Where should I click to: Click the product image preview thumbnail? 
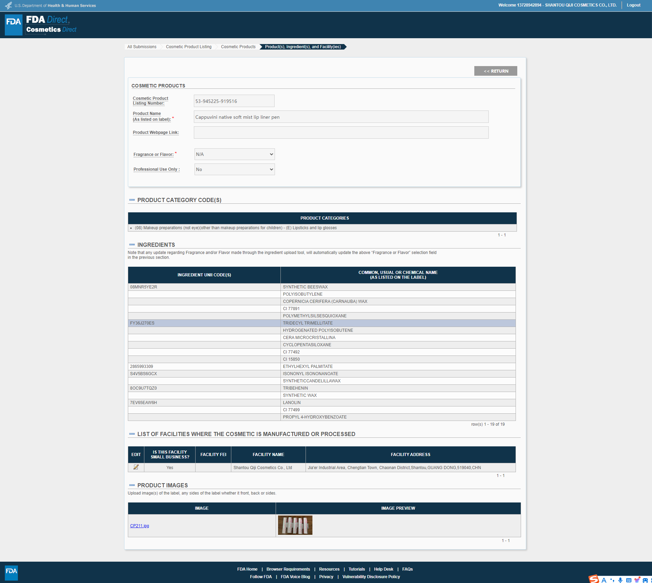295,525
